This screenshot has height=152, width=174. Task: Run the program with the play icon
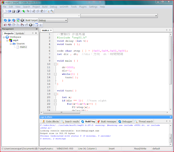coord(10,20)
